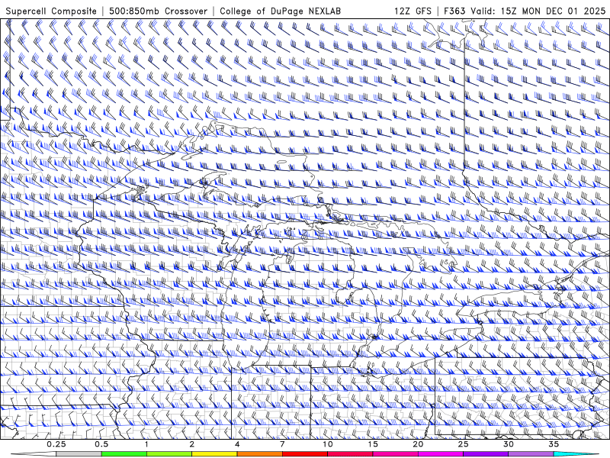The image size is (610, 458).
Task: Select the red 7–10 color bar segment
Action: tap(305, 454)
